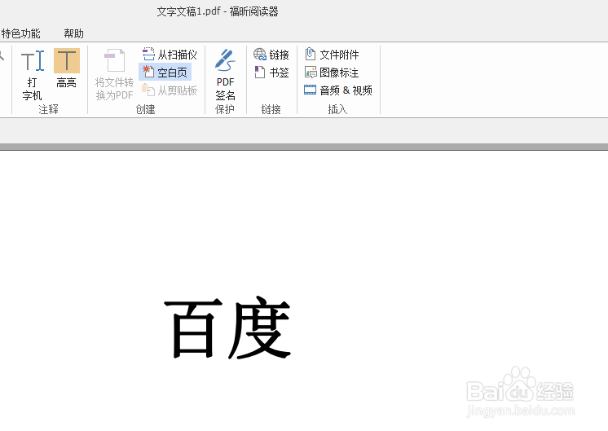This screenshot has width=608, height=431.
Task: Insert an image annotation (图像标注)
Action: tap(332, 73)
